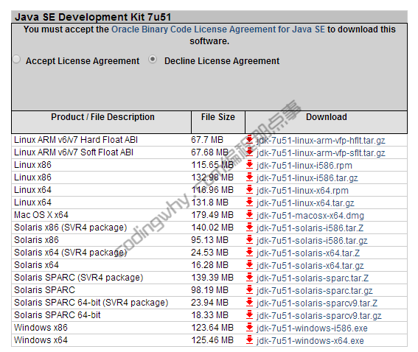
Task: Select Decline License Agreement radio button
Action: (153, 59)
